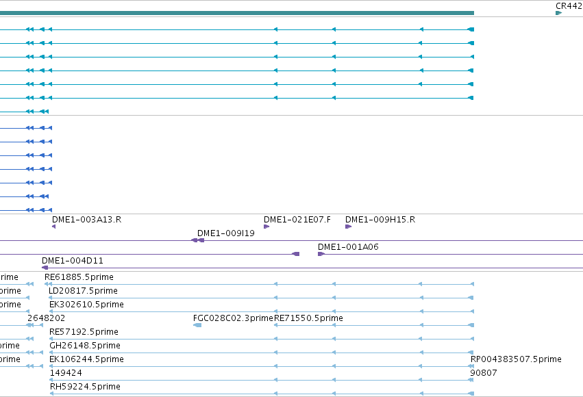Click the LD20817.5prime label
The width and height of the screenshot is (583, 397).
(x=83, y=291)
